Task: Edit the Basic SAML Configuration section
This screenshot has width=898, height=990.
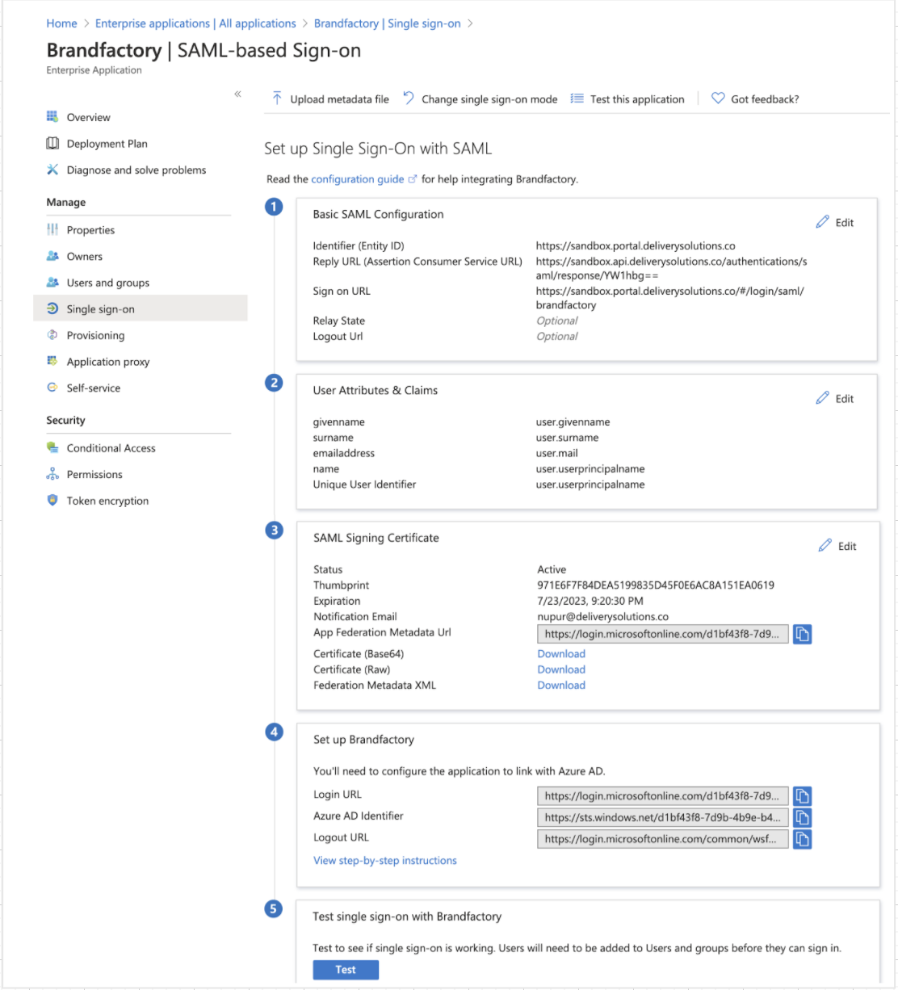Action: coord(835,222)
